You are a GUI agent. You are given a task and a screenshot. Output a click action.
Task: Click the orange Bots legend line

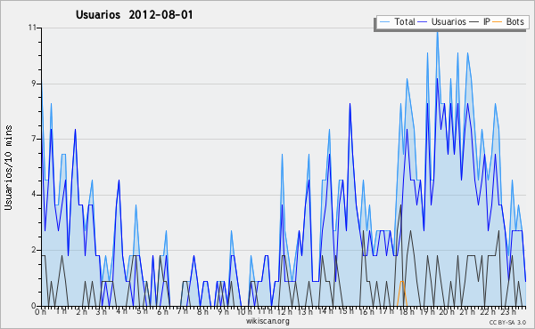[498, 22]
